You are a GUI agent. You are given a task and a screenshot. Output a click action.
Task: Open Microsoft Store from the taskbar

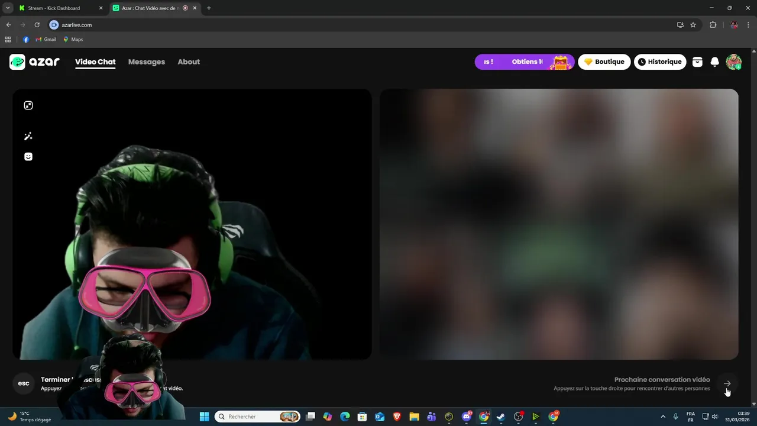click(363, 417)
